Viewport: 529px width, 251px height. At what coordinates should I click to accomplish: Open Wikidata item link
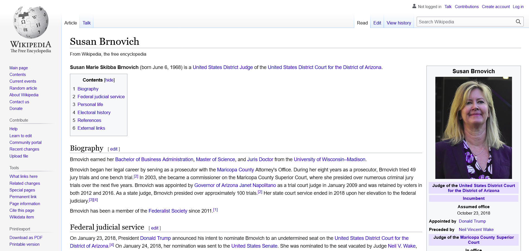pyautogui.click(x=22, y=217)
